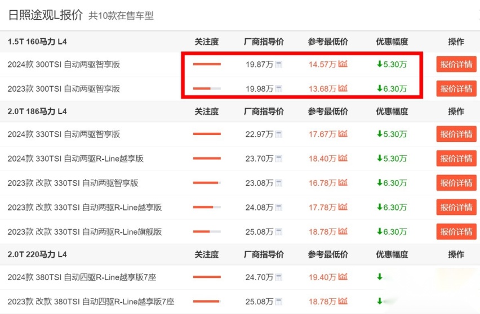The image size is (480, 314).
Task: Open 2023款 改款 330TSI 自动两驱R-Line越享版 link
Action: [85, 208]
